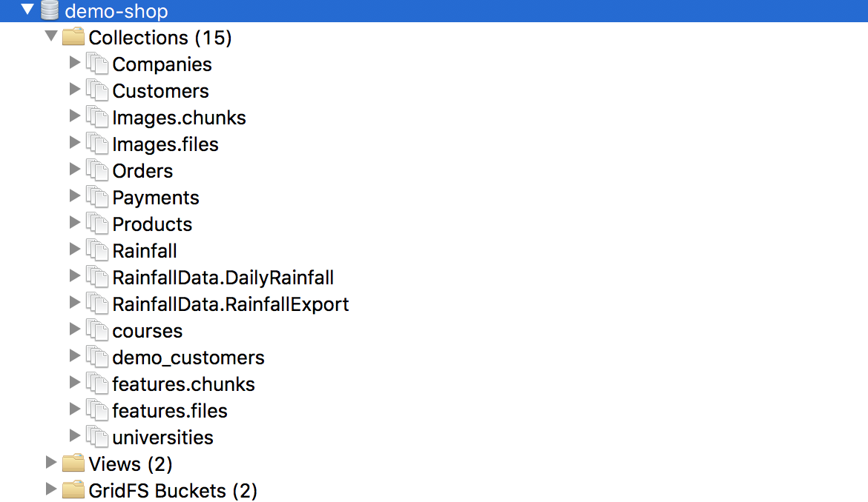Select the RainfallData.DailyRainfall collection
868x502 pixels.
coord(223,277)
